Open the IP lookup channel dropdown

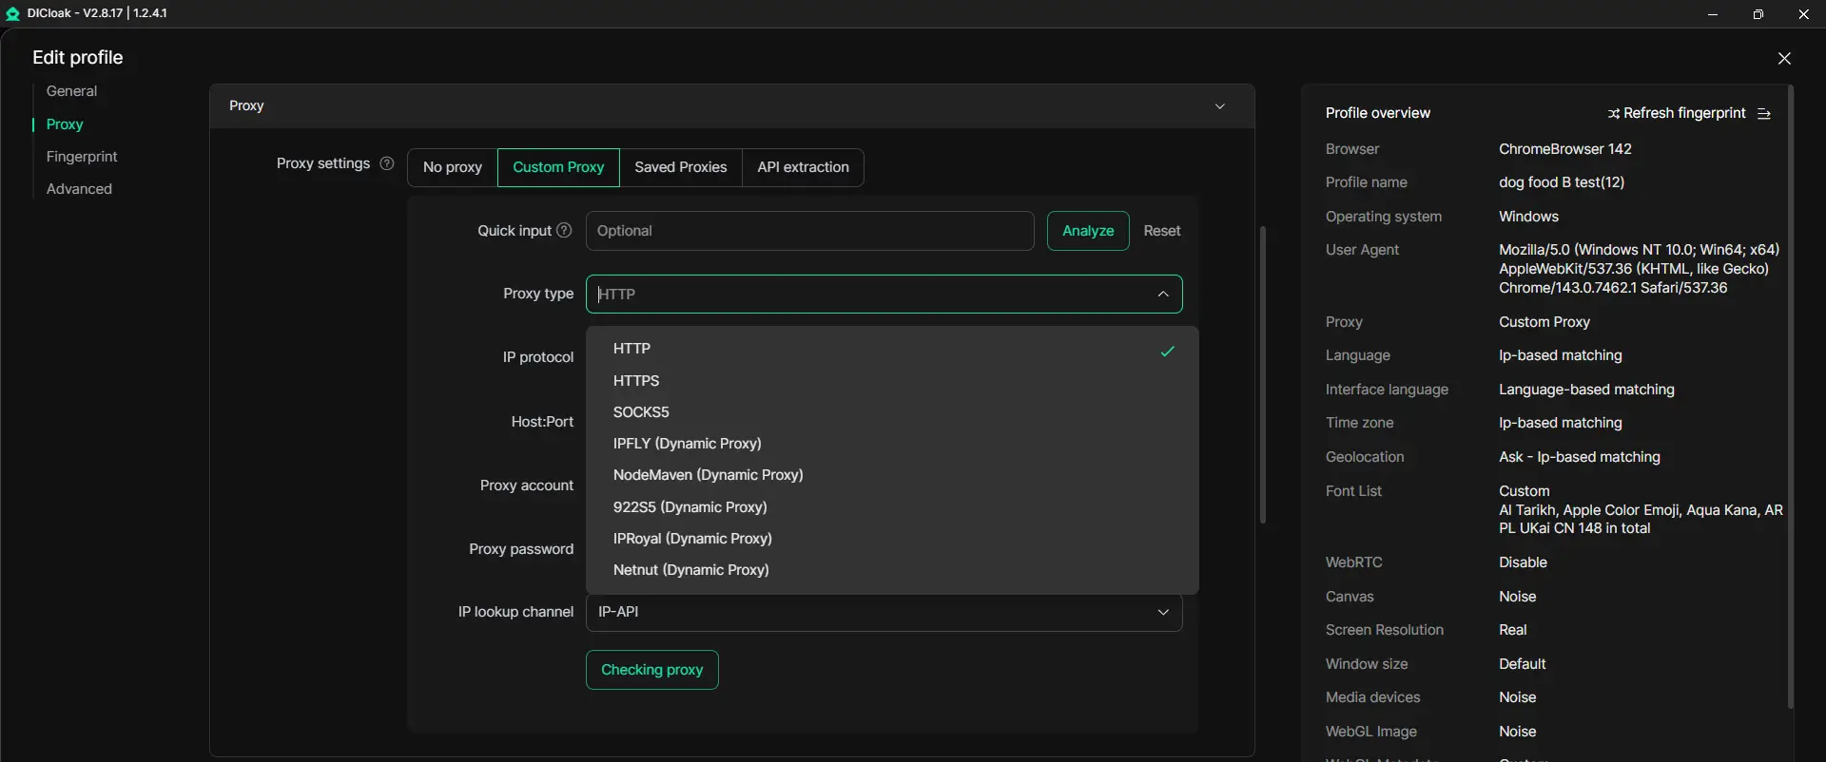point(884,613)
